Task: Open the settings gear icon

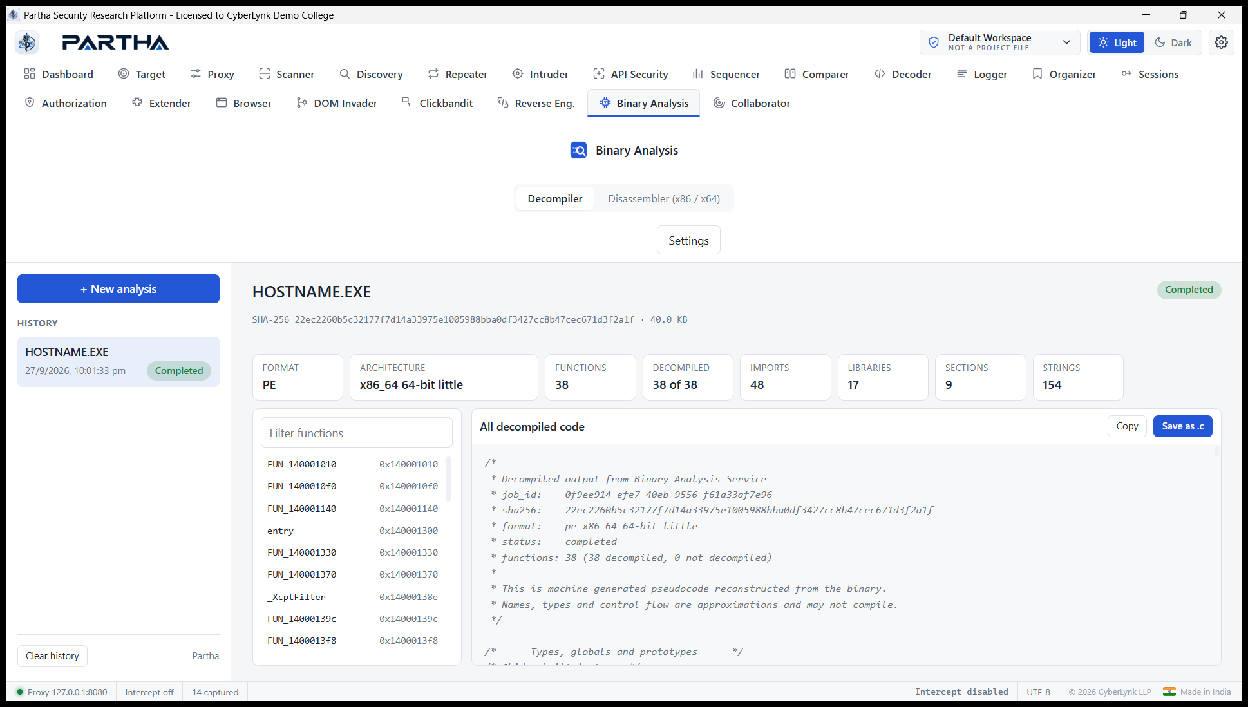Action: click(x=1221, y=42)
